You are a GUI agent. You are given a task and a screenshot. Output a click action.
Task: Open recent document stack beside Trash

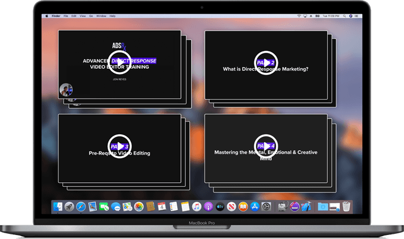point(335,207)
